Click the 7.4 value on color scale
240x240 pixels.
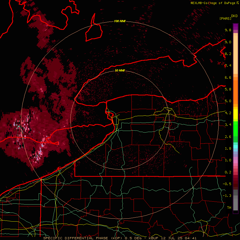tap(228, 66)
